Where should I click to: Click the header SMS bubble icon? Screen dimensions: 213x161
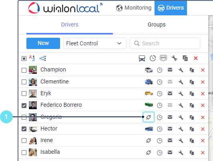(163, 58)
